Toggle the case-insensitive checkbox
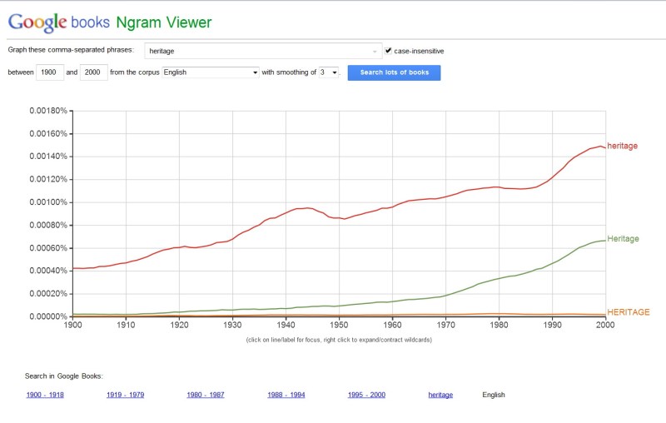Screen dimensions: 666x423 click(389, 51)
